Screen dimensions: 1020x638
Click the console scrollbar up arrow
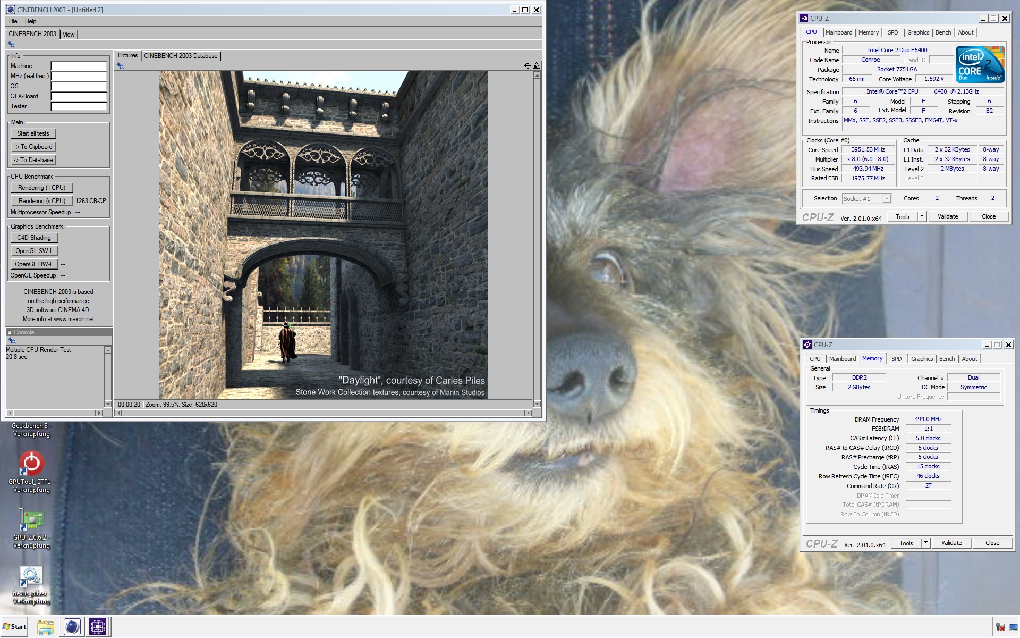pos(108,350)
